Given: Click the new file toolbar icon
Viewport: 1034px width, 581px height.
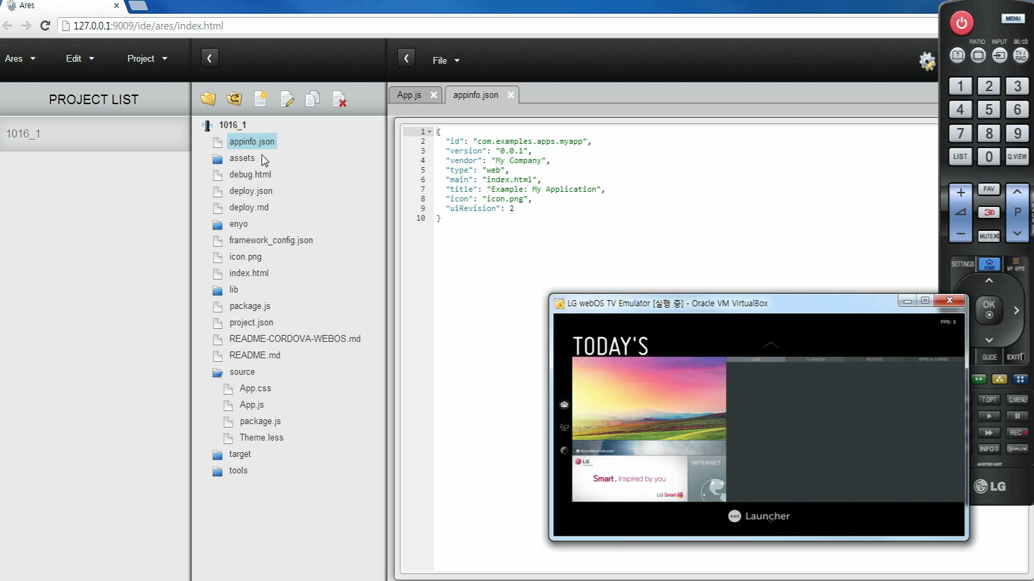Looking at the screenshot, I should coord(260,99).
